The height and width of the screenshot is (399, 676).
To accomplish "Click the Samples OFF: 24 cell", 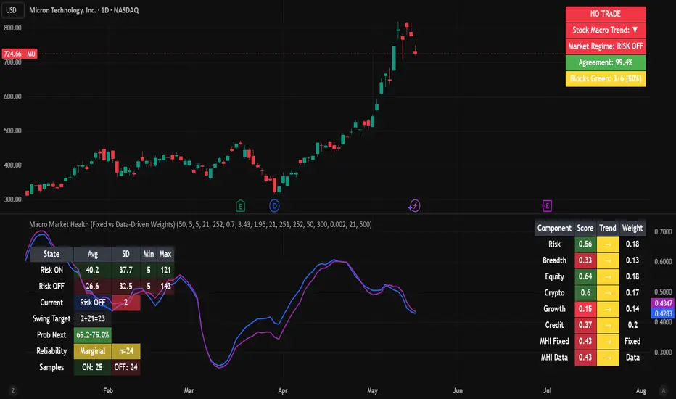I will [126, 367].
